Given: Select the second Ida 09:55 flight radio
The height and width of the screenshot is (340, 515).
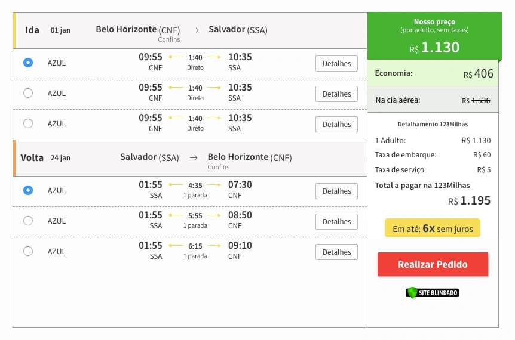Looking at the screenshot, I should point(28,93).
